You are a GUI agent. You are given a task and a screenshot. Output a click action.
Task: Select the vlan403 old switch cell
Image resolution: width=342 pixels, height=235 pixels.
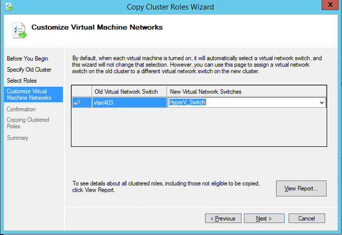(x=129, y=102)
